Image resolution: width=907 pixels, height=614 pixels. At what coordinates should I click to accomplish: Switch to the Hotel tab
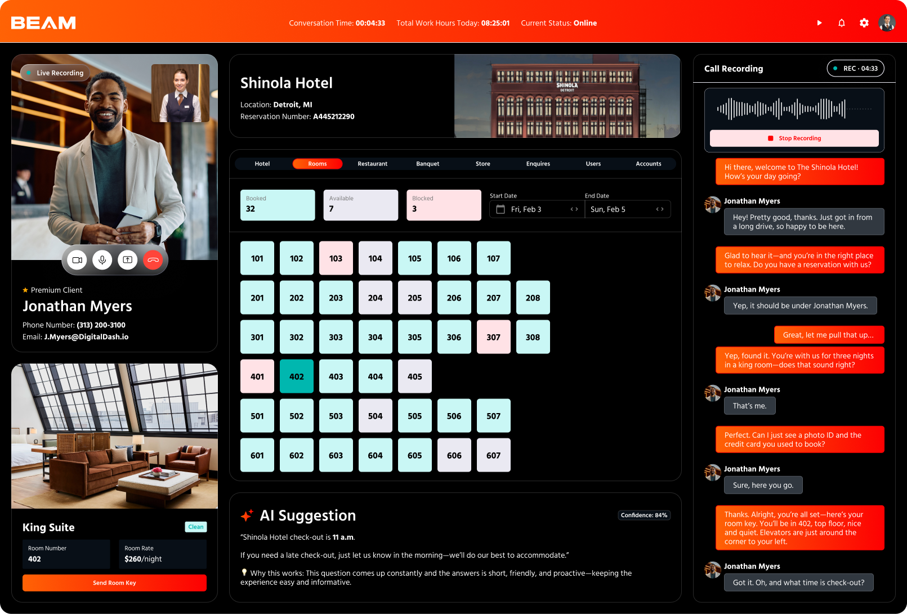262,164
